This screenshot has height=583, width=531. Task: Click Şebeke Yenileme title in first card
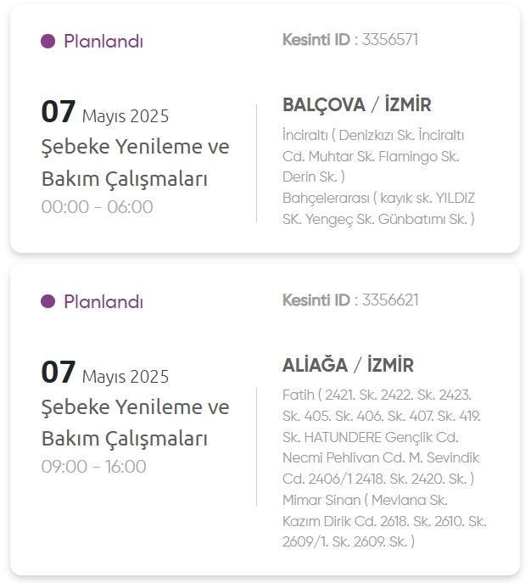click(135, 162)
